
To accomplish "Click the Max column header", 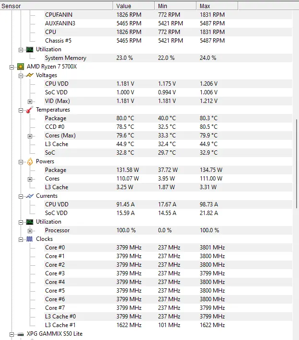I will (217, 6).
